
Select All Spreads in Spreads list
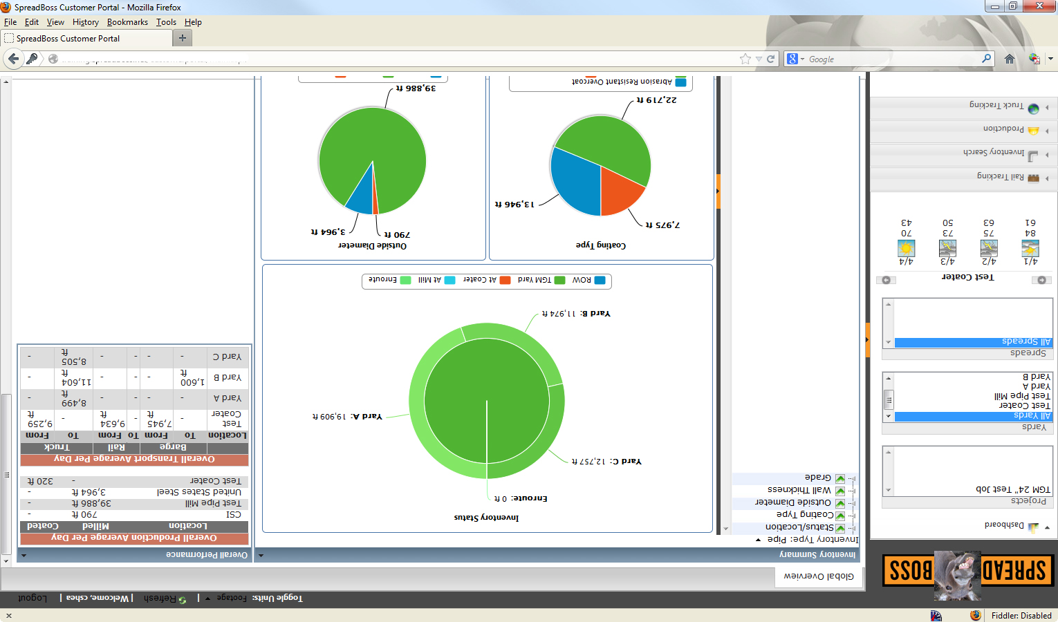click(x=974, y=341)
